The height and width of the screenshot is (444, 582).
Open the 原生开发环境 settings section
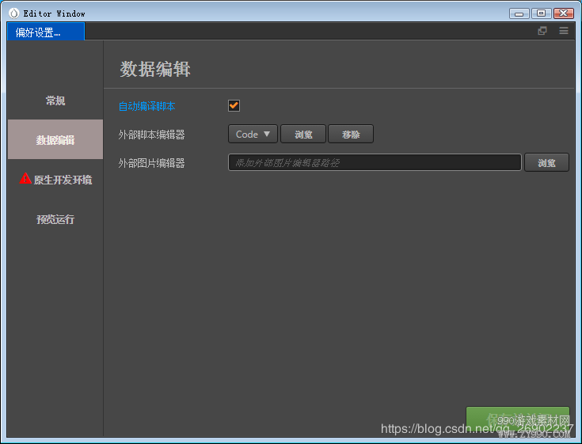55,179
